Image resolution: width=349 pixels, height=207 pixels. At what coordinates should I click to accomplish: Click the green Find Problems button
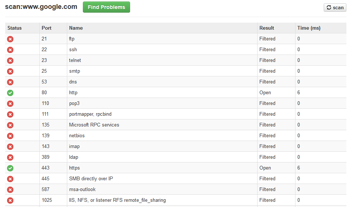pyautogui.click(x=106, y=7)
